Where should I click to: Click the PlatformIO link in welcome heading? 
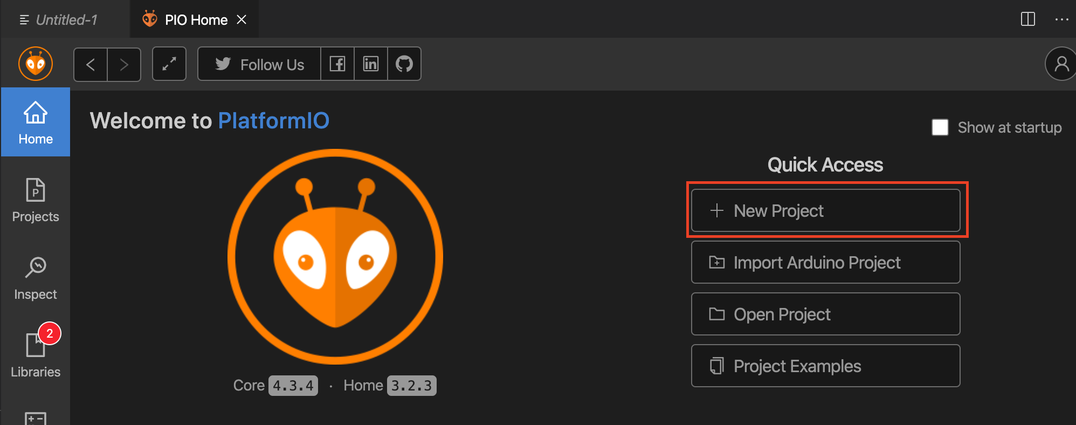(273, 120)
